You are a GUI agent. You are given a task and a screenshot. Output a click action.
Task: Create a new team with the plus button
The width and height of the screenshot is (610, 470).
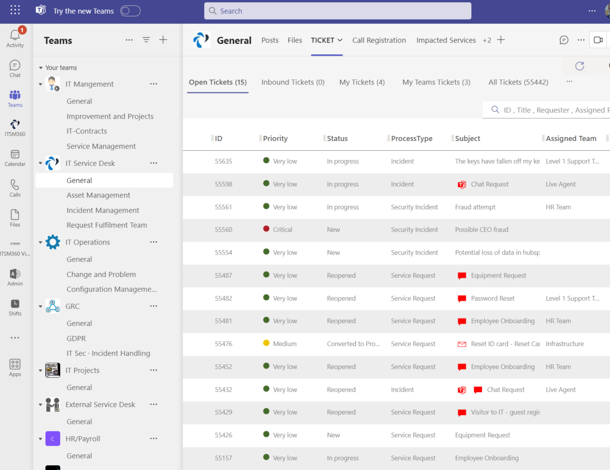(163, 40)
